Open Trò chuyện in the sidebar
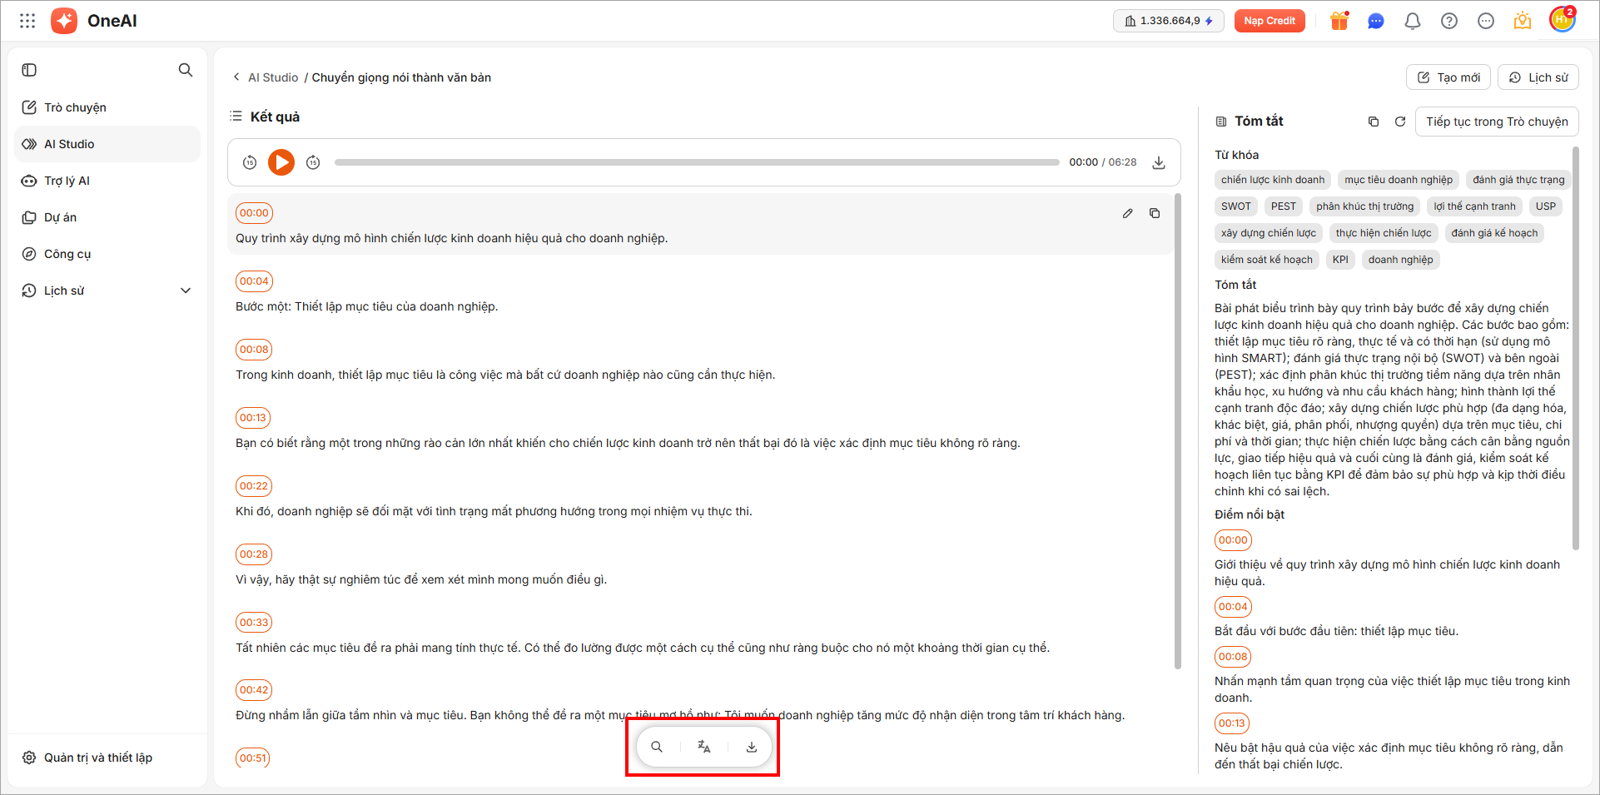1600x795 pixels. 107,107
